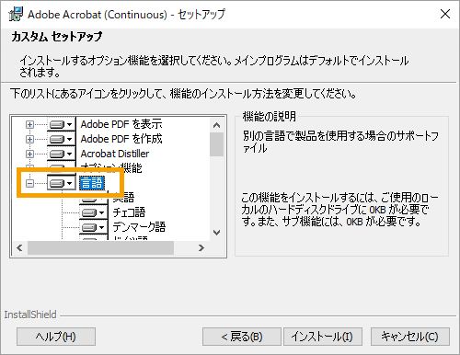Expand the Adobe PDF を表示 tree node
This screenshot has width=460, height=355.
point(29,124)
